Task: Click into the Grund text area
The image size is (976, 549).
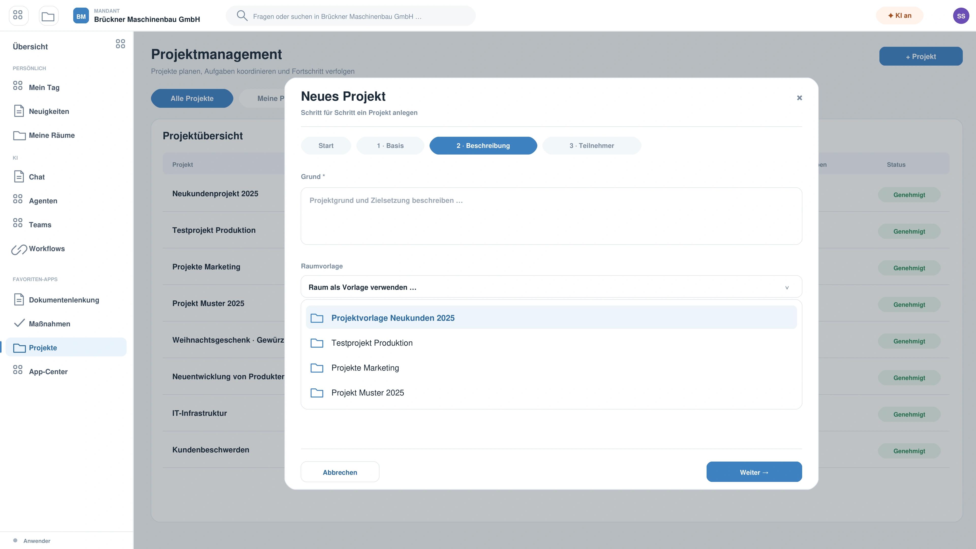Action: (x=551, y=216)
